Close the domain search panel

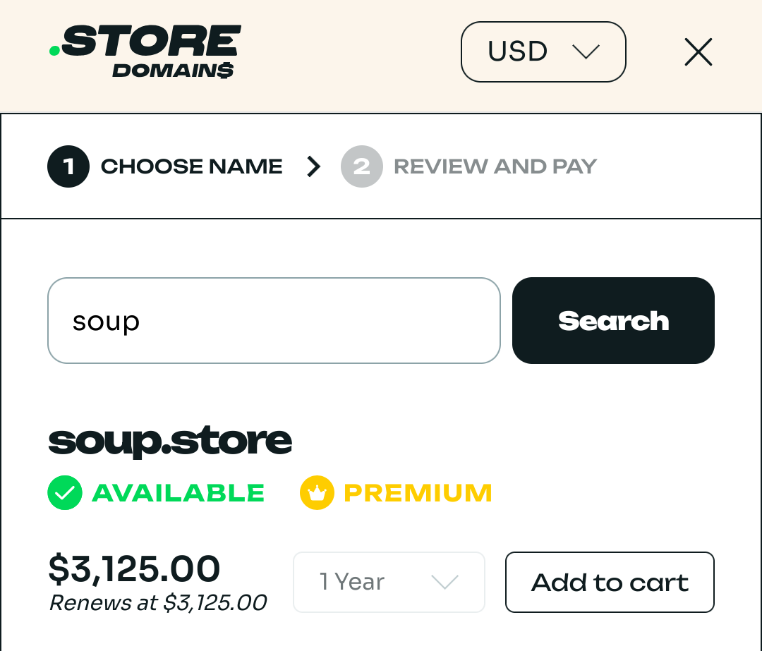point(698,52)
